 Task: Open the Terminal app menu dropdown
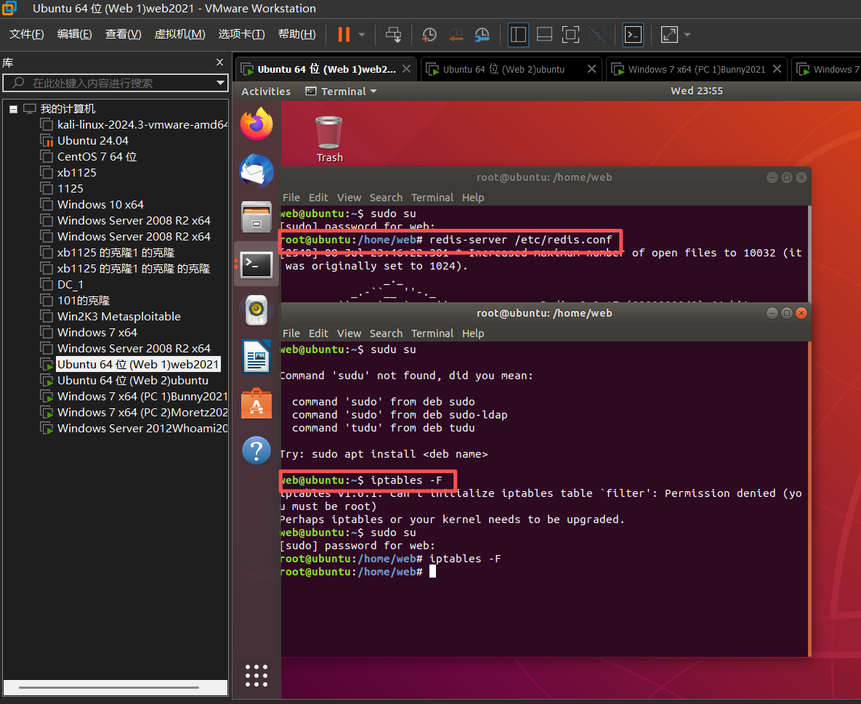tap(341, 91)
